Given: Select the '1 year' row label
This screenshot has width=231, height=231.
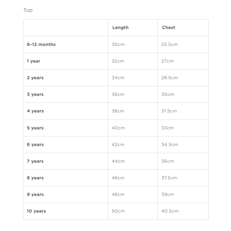Looking at the screenshot, I should pos(34,61).
